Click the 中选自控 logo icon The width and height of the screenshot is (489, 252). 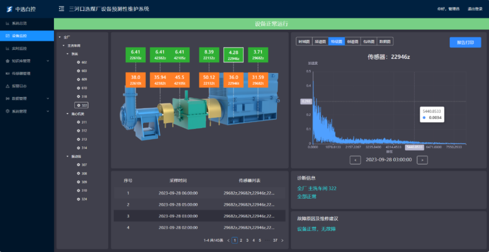tap(9, 9)
